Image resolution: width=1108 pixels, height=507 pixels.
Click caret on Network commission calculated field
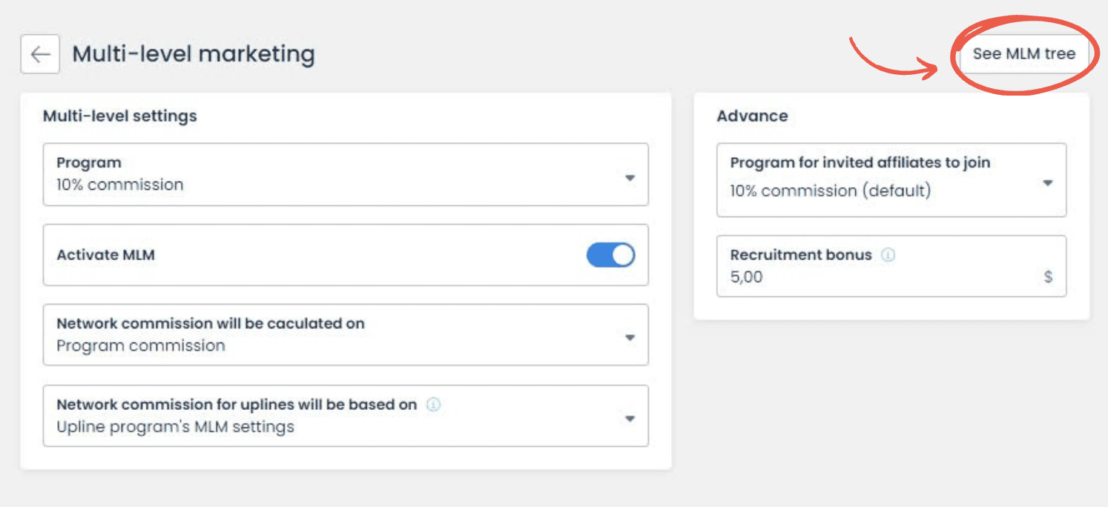pos(630,338)
